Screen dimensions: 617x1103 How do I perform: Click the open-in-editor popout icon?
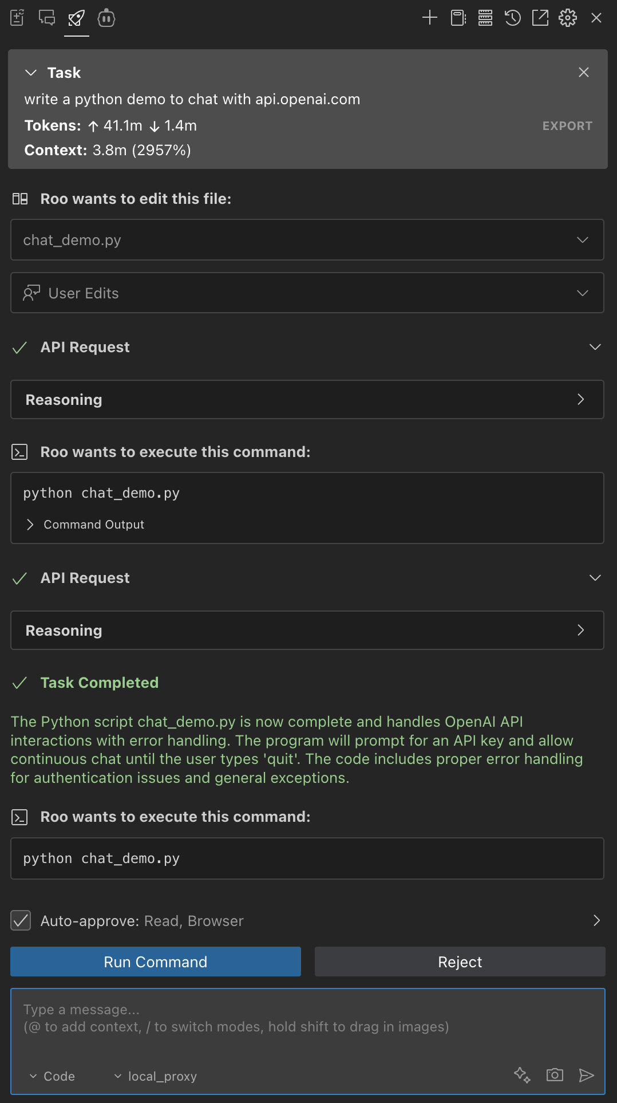540,18
